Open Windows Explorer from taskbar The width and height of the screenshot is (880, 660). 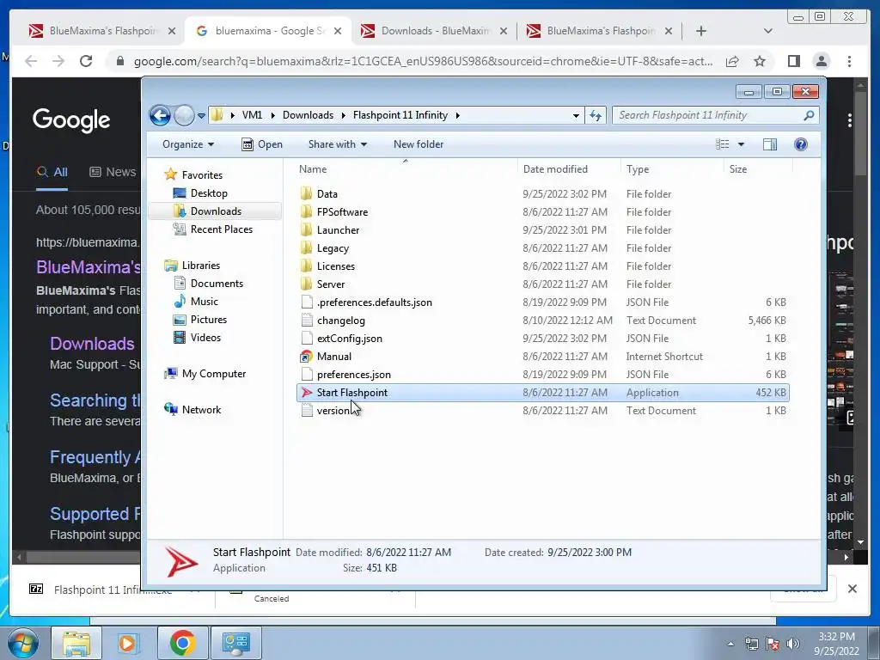(76, 643)
